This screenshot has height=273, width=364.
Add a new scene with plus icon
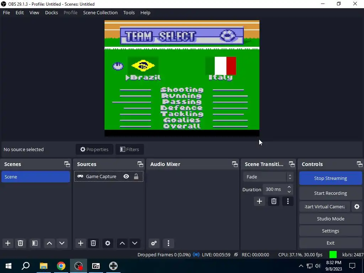8,243
